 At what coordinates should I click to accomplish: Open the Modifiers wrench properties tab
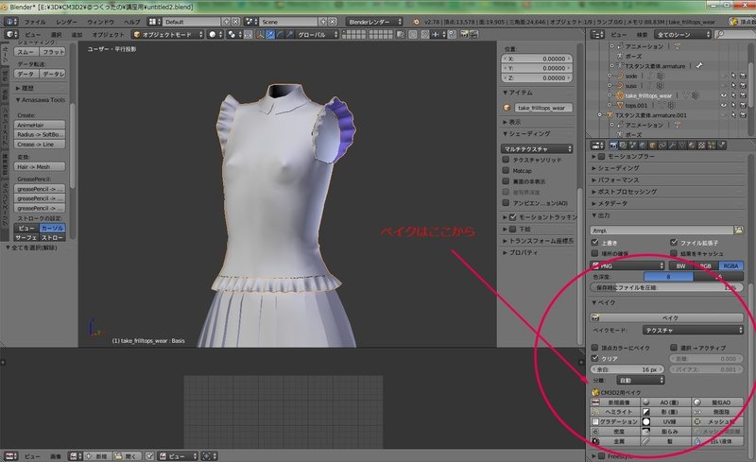(x=672, y=145)
